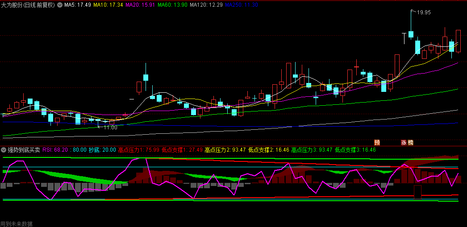This screenshot has width=467, height=227.
Task: Click the RSI: 68.20 indicator label
Action: coord(55,150)
